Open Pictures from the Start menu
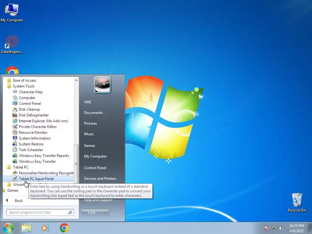Viewport: 312px width, 234px height. [x=90, y=123]
